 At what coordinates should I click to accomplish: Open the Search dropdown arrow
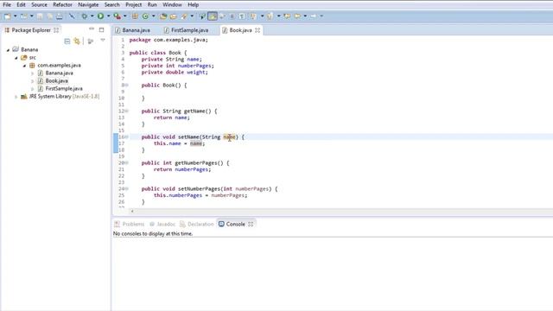pyautogui.click(x=192, y=16)
